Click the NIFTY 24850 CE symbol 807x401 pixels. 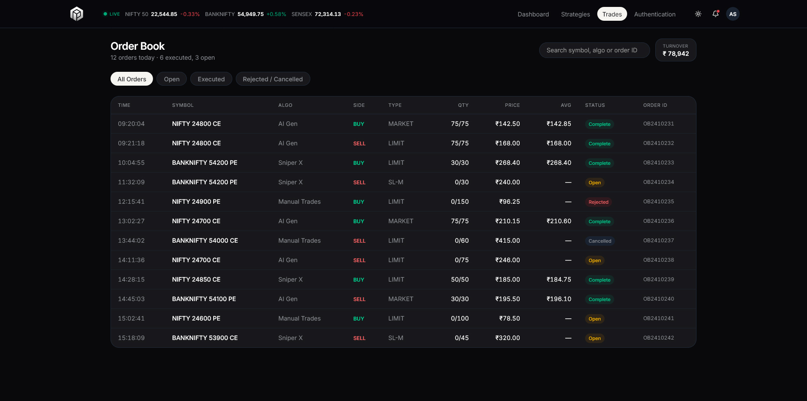coord(196,279)
